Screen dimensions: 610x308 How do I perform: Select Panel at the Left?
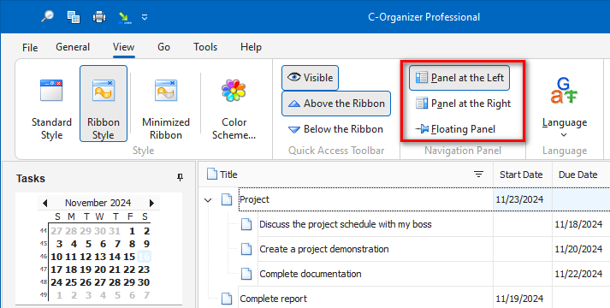point(459,78)
